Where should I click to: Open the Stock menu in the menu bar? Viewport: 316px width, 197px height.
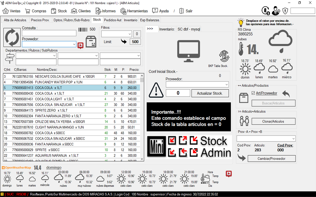[x=59, y=11]
